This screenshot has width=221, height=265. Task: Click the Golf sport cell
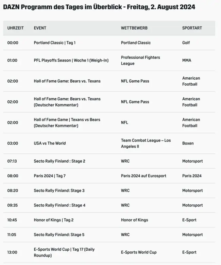point(186,43)
